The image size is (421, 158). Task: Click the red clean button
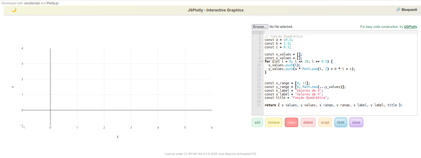[291, 122]
